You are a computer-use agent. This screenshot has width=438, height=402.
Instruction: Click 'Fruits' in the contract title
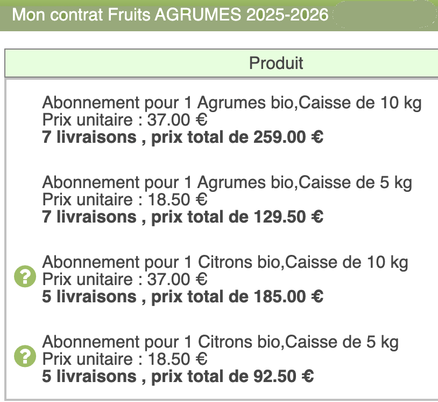pyautogui.click(x=129, y=15)
